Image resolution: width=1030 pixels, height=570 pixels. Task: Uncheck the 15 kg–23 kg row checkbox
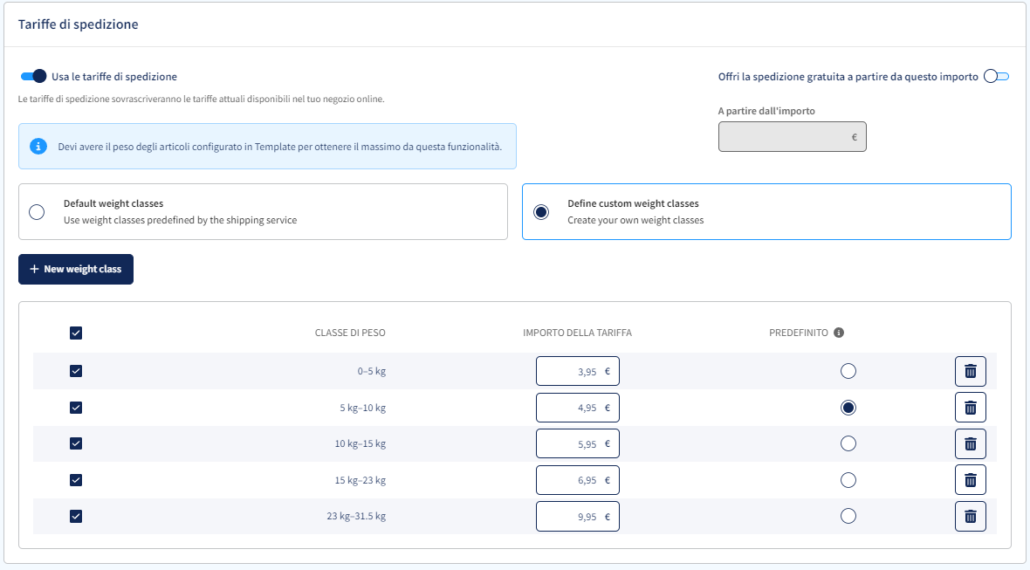[76, 480]
